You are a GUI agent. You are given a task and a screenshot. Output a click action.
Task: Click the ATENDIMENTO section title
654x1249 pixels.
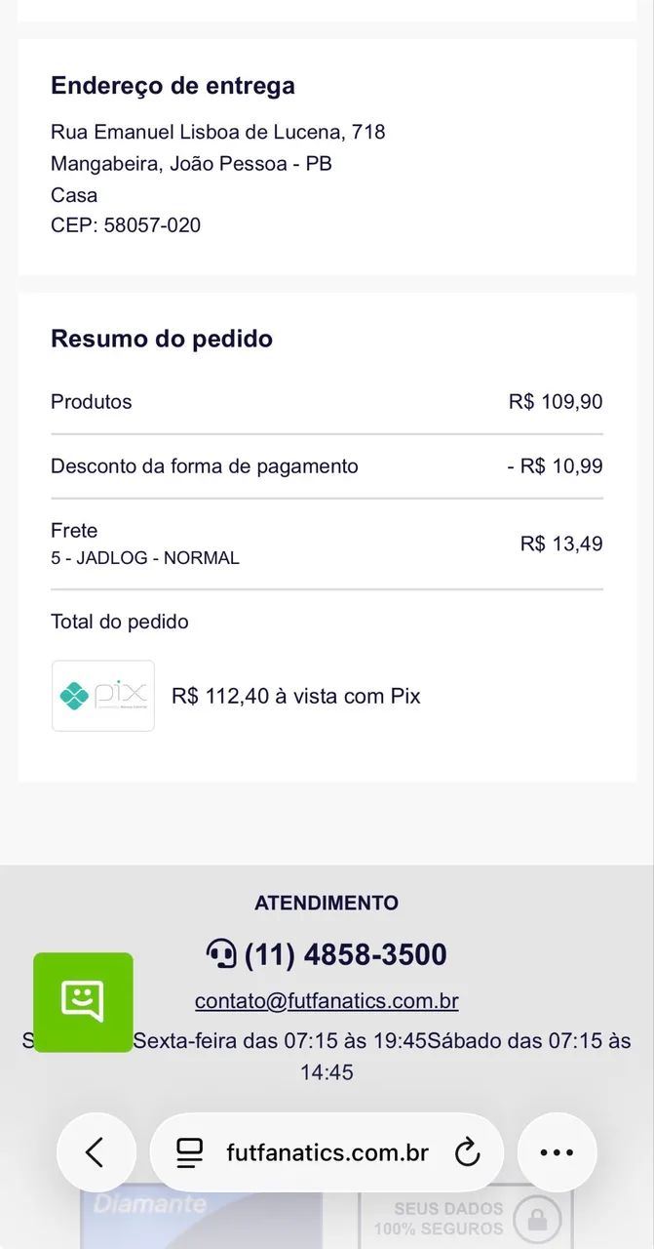click(327, 903)
